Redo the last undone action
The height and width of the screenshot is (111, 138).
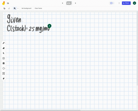[9, 8]
